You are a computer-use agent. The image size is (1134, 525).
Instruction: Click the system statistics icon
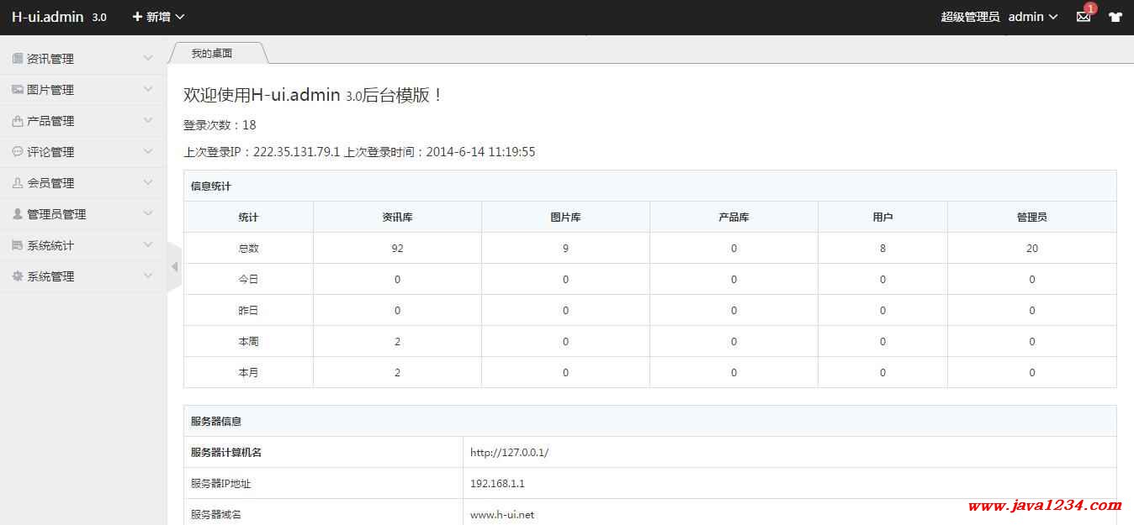(18, 245)
